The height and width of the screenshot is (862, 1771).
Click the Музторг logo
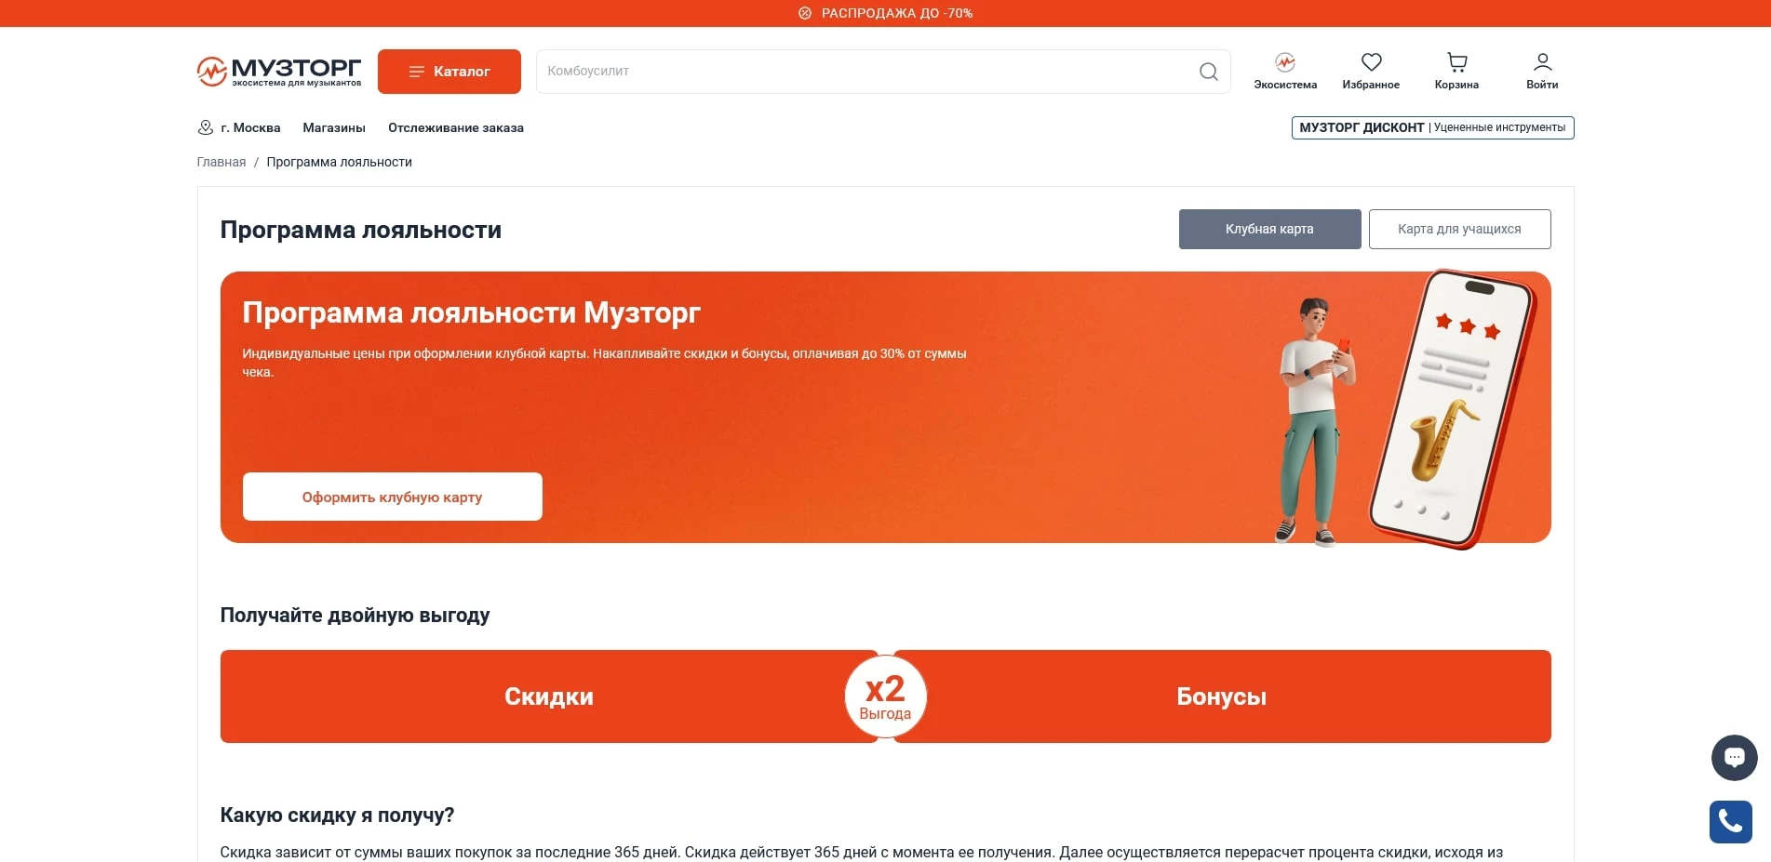coord(277,71)
